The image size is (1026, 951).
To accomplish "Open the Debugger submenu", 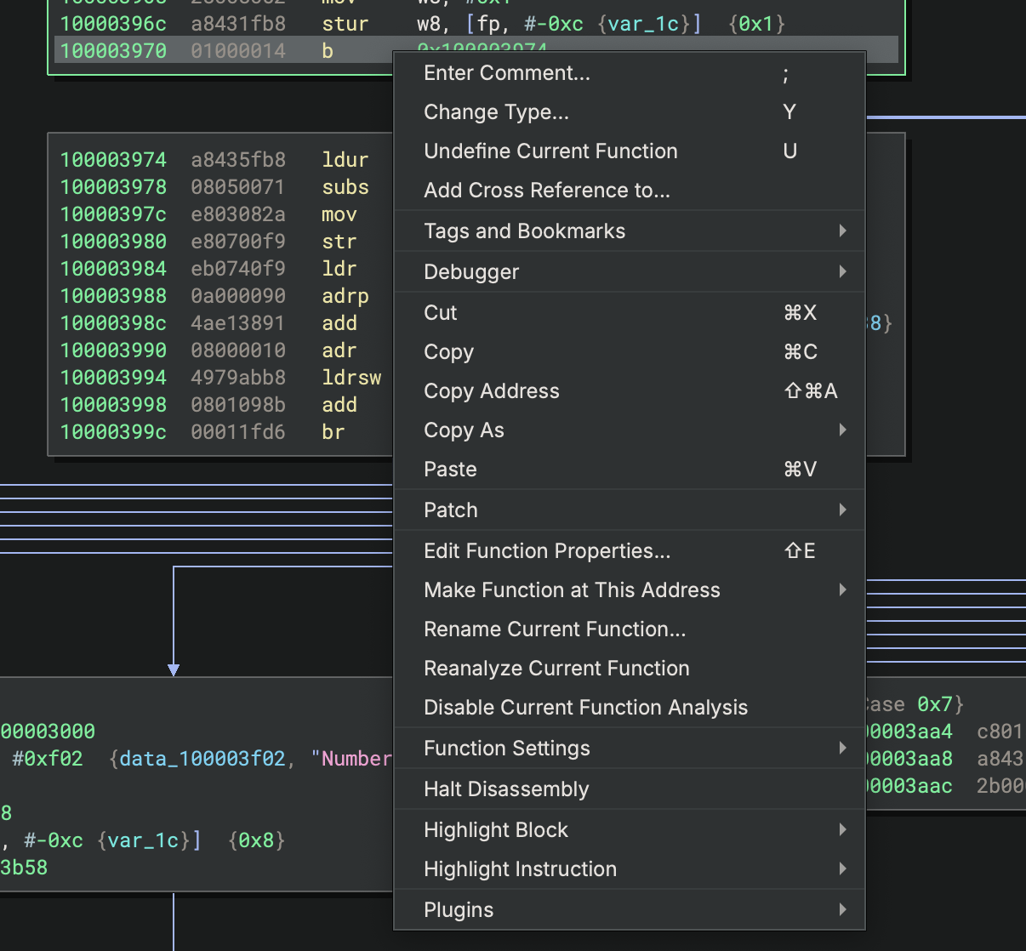I will 471,272.
